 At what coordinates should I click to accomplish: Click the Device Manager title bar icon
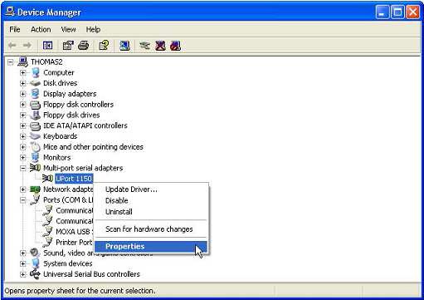click(10, 12)
